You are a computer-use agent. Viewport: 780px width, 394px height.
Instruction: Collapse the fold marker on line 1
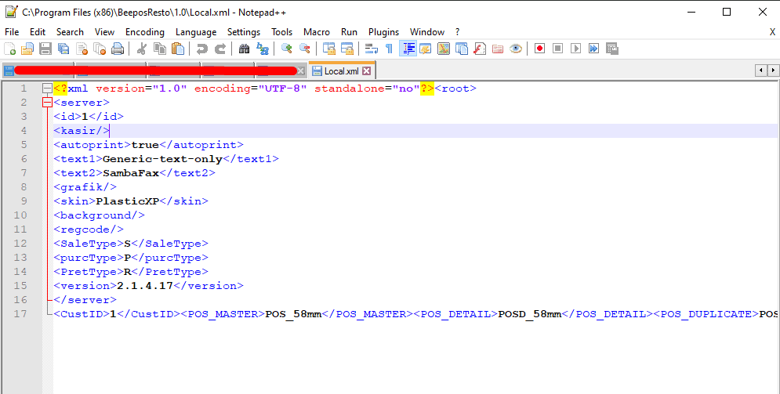pos(47,89)
